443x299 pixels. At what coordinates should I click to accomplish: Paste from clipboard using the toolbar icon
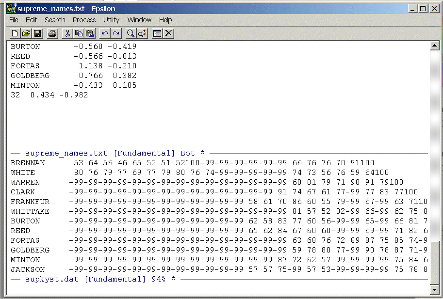coord(90,33)
